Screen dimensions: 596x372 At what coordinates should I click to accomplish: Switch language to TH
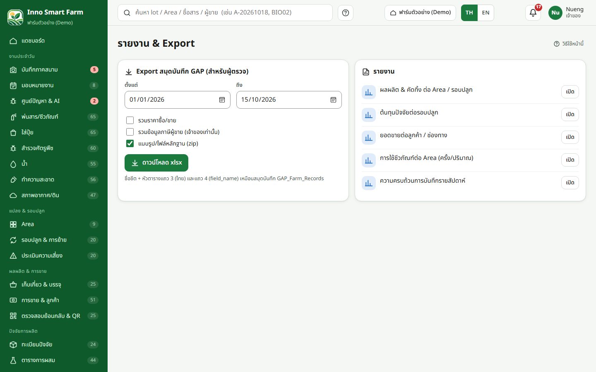469,13
